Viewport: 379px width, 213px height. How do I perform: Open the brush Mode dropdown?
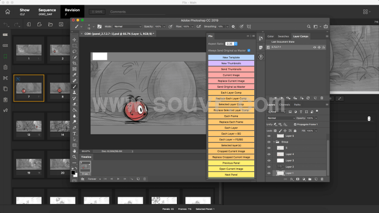127,27
